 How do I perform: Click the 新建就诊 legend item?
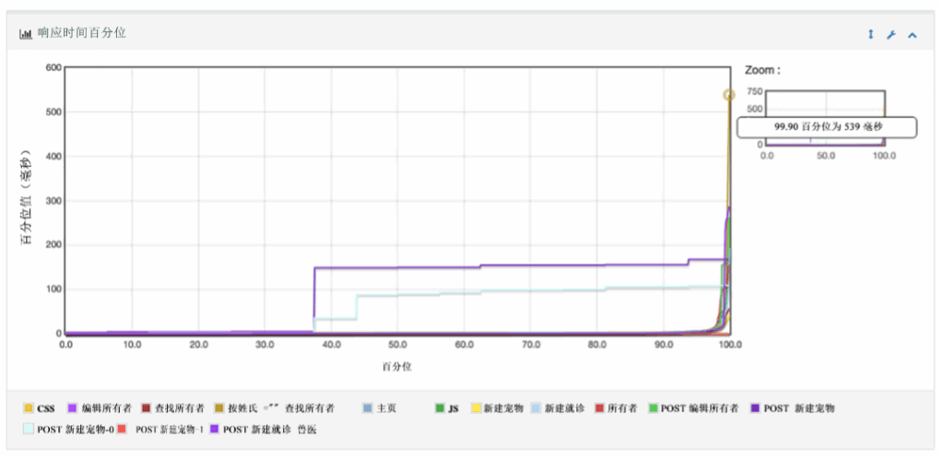[563, 408]
